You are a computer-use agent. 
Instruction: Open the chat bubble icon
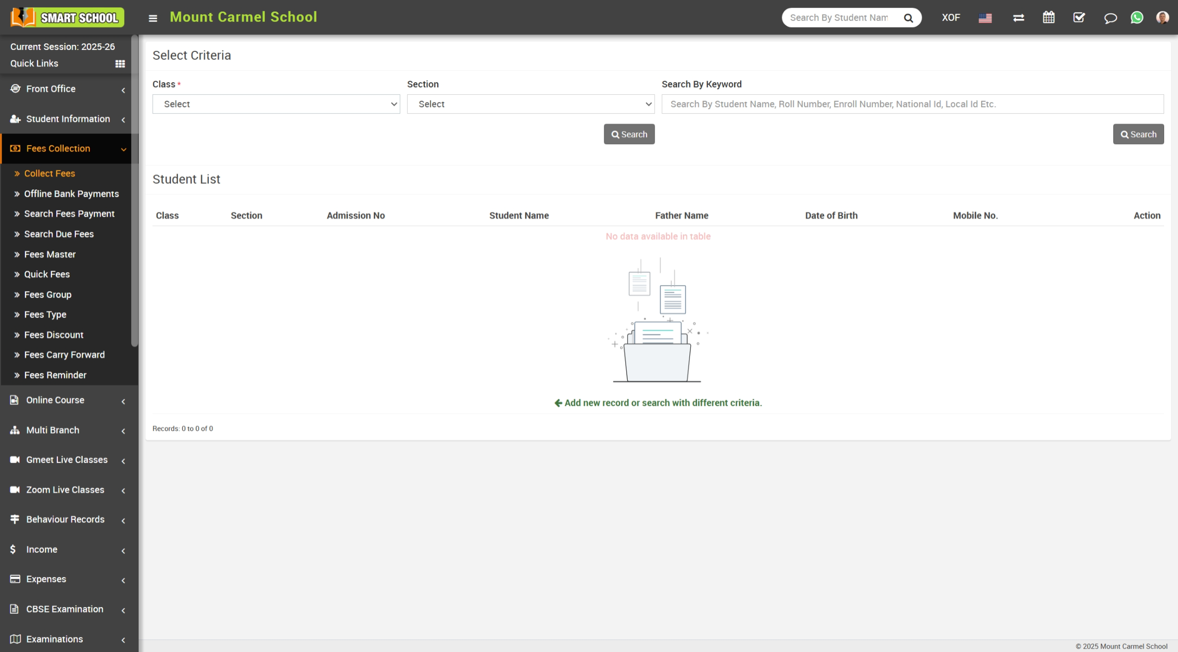click(1110, 18)
